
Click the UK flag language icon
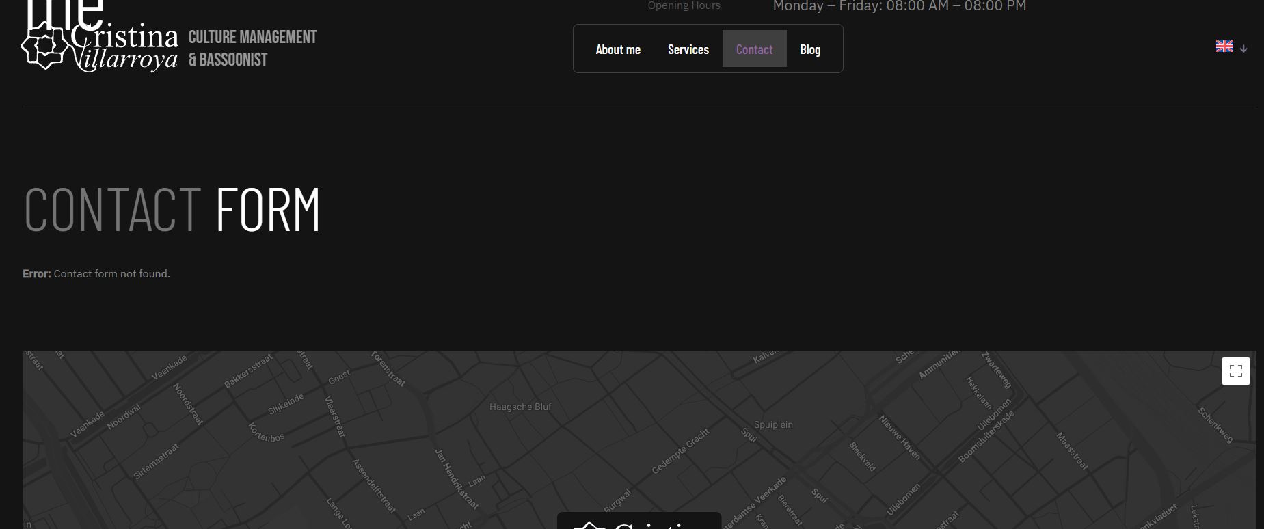tap(1224, 46)
